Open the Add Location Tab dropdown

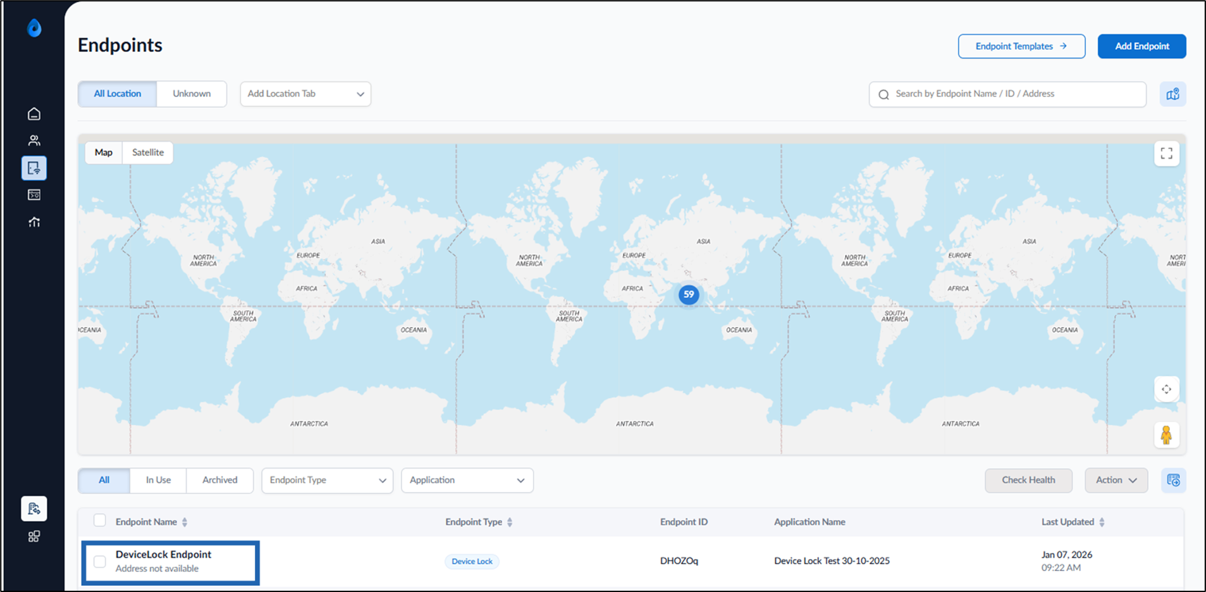click(x=305, y=94)
